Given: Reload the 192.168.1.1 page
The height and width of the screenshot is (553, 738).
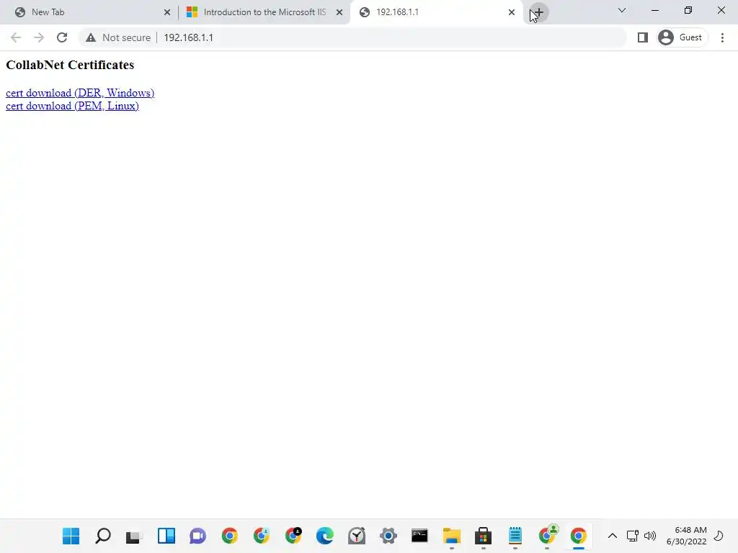Looking at the screenshot, I should [x=62, y=37].
